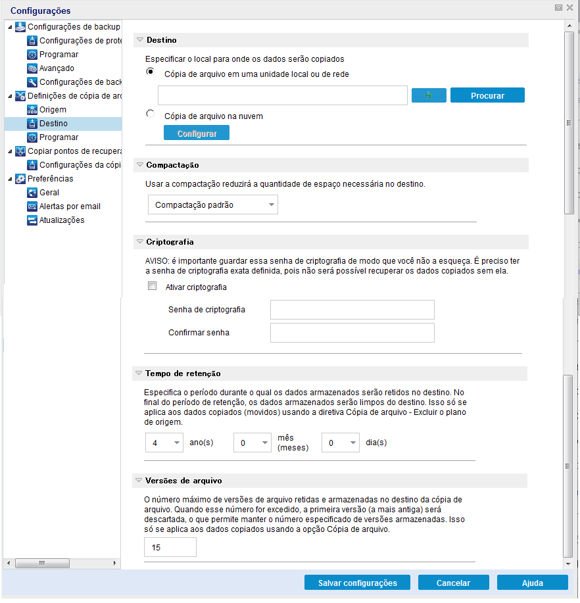Click the file versions field showing 15
This screenshot has height=603, width=580.
point(170,548)
